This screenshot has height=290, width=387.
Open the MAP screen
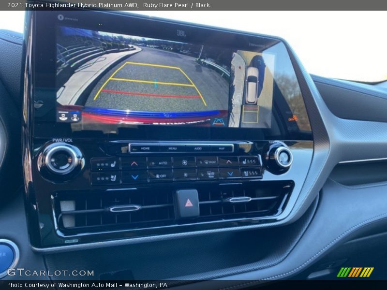(x=221, y=148)
